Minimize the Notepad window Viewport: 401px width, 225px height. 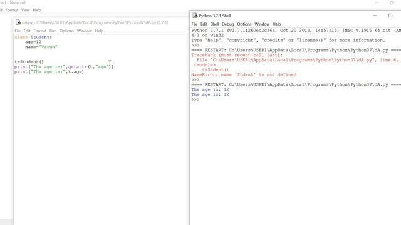(377, 2)
